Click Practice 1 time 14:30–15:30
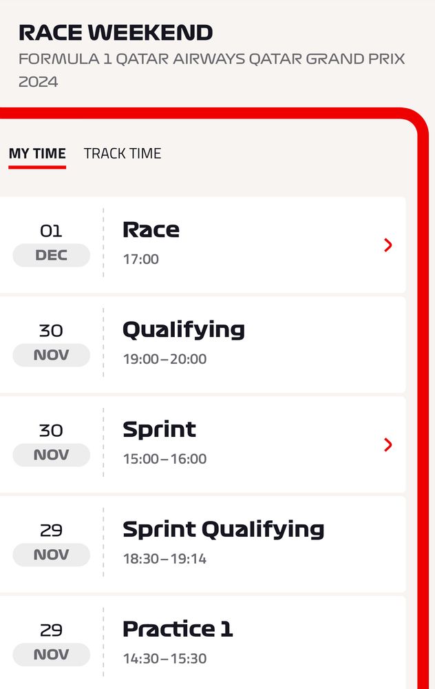 [165, 658]
